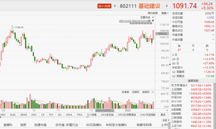Click the 三板成指 index row
Image resolution: width=216 pixels, height=129 pixels.
(192, 118)
